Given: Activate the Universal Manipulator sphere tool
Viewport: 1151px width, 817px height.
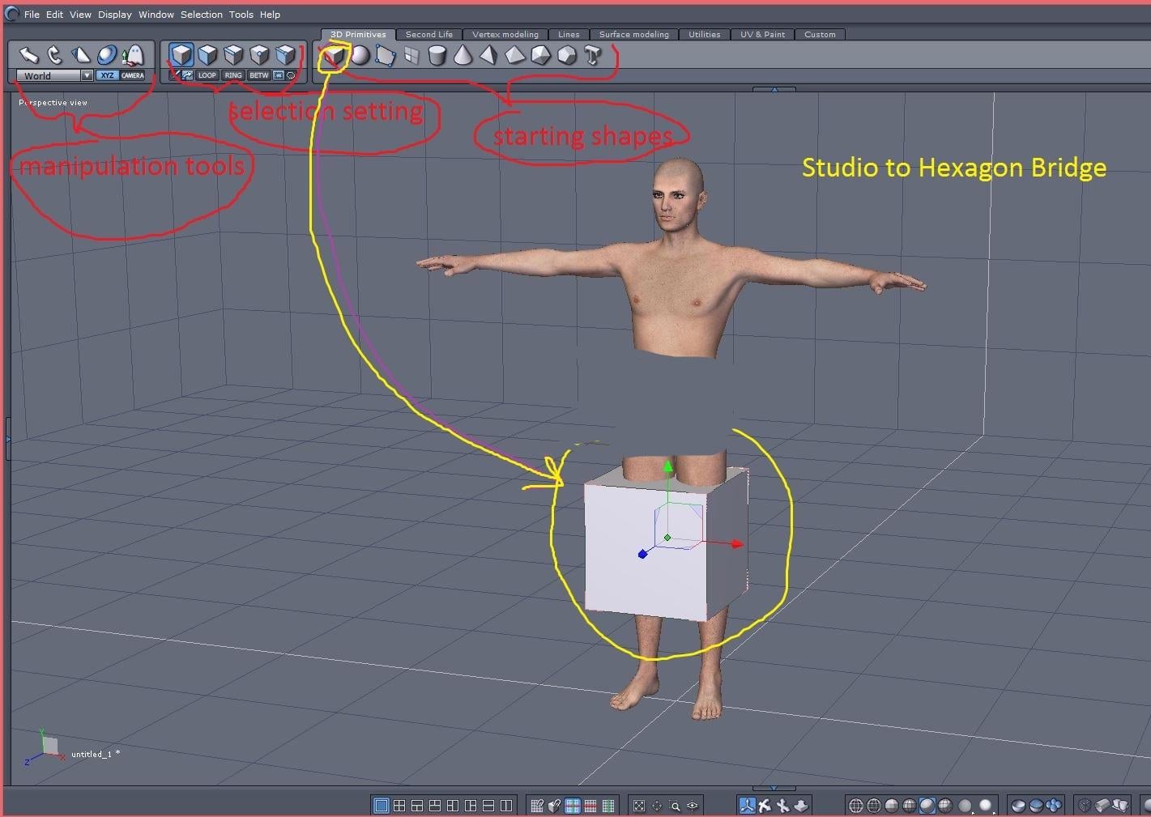Looking at the screenshot, I should (x=106, y=55).
